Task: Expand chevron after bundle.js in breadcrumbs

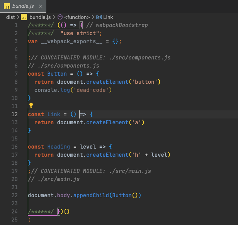Action: [54, 17]
